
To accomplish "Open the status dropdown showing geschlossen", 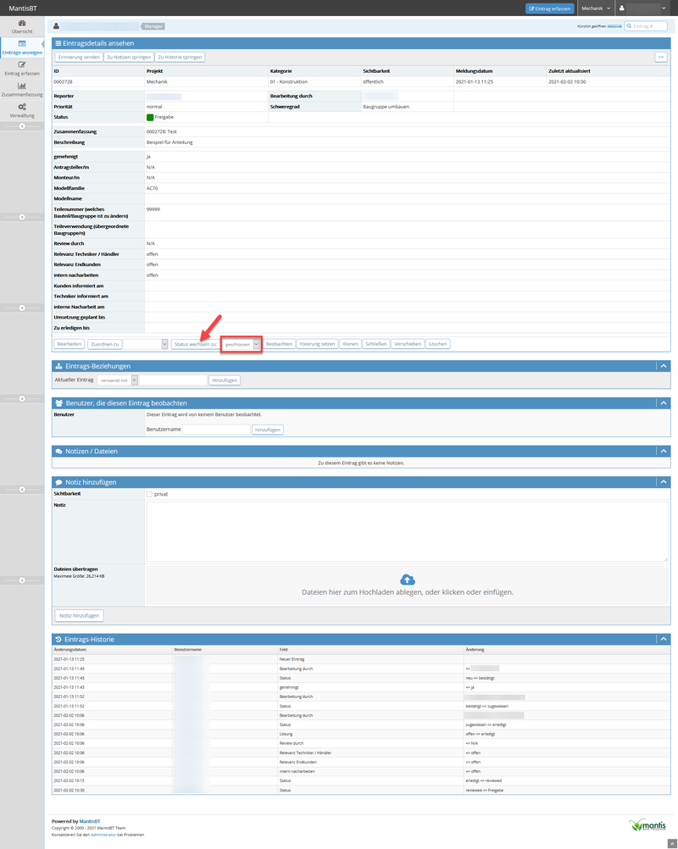I will pyautogui.click(x=242, y=344).
